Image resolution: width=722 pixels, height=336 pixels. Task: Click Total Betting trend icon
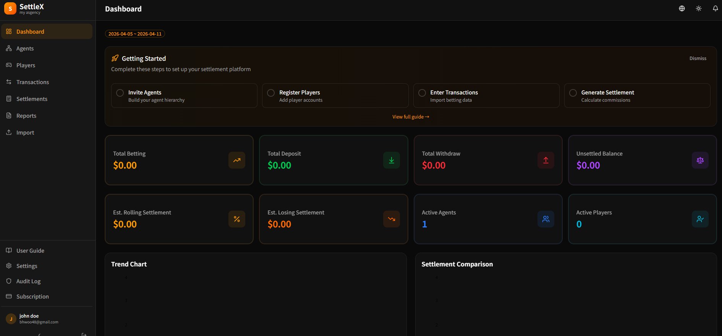237,160
